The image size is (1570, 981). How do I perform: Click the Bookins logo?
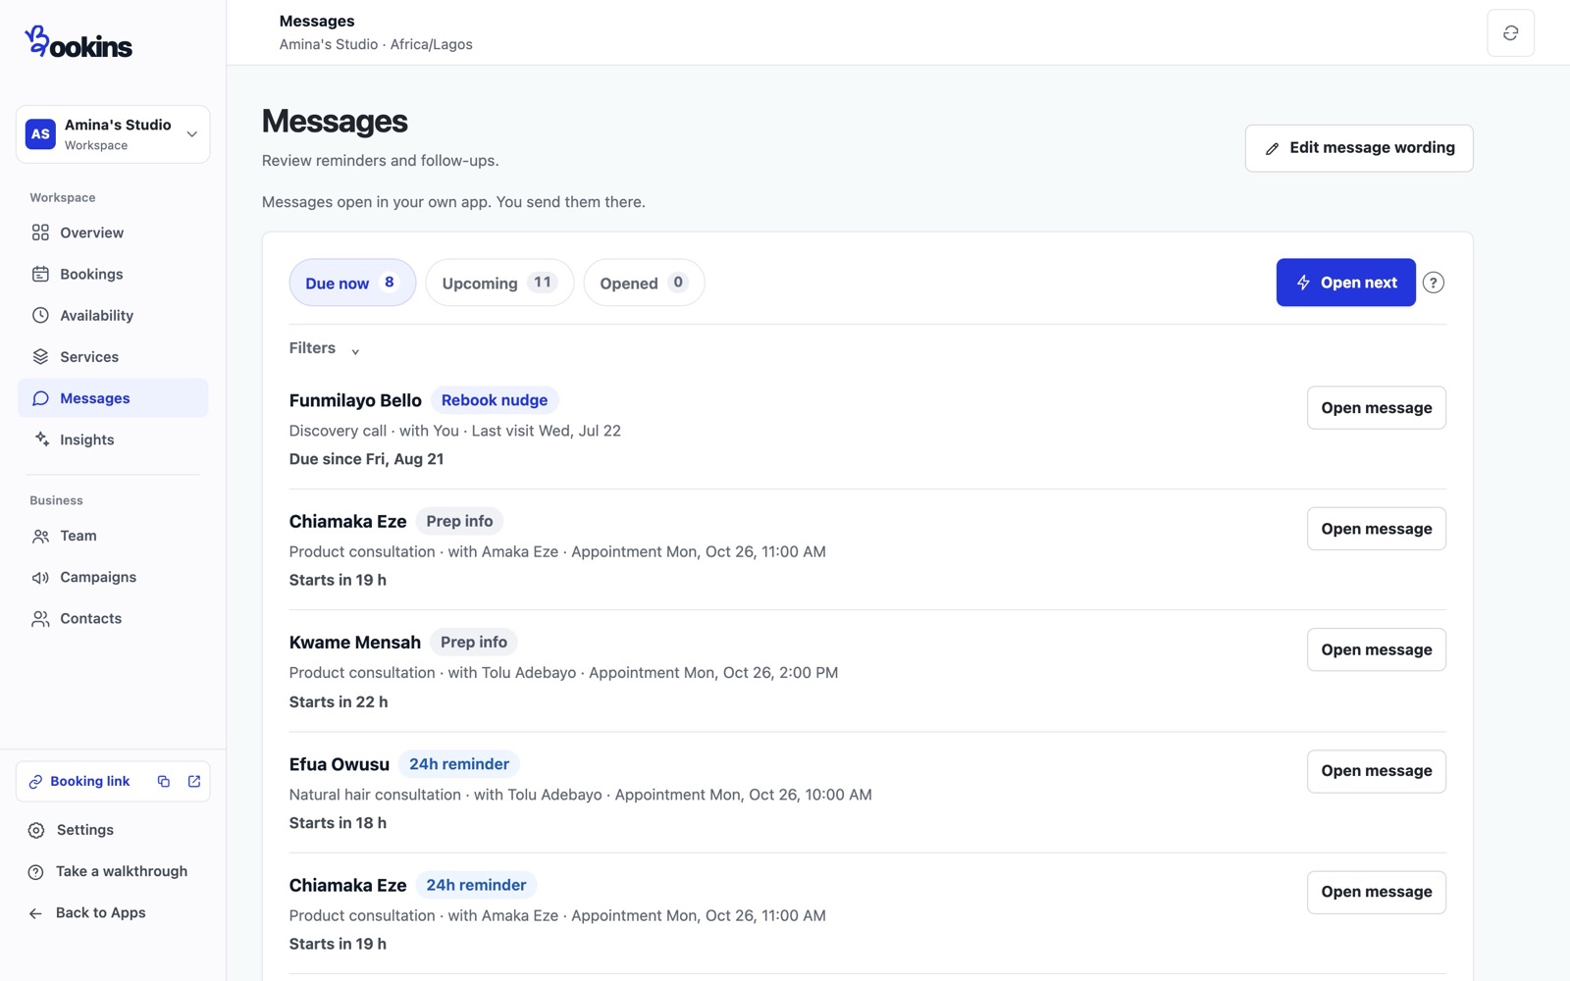pos(78,42)
